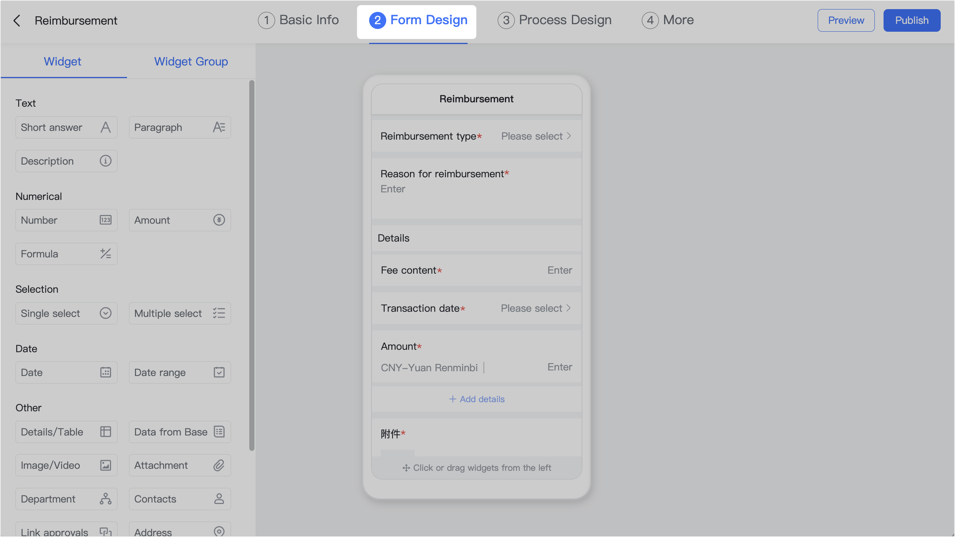Select the Attachment widget
Image resolution: width=955 pixels, height=537 pixels.
[180, 465]
